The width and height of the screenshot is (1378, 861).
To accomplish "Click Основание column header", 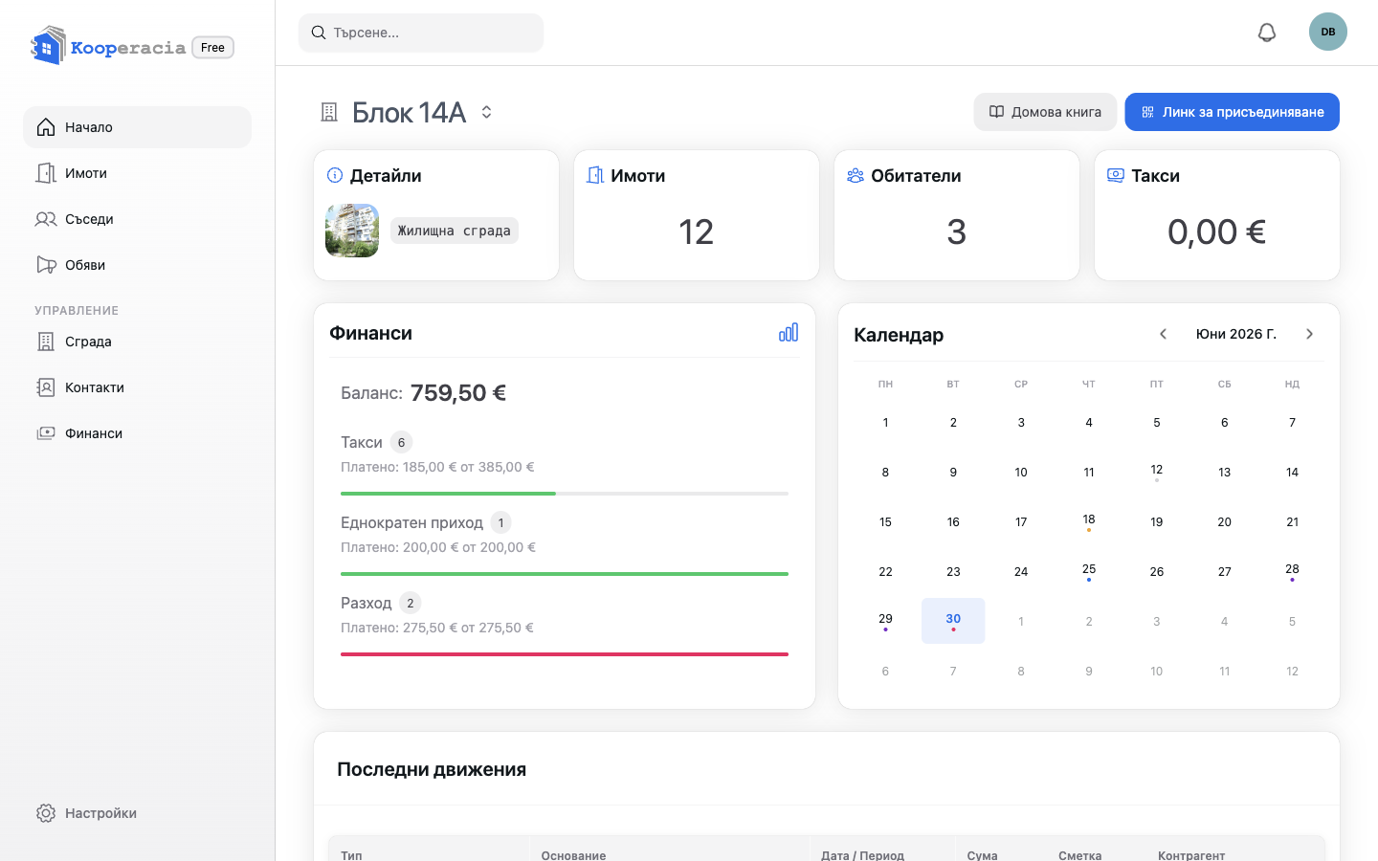I will (x=573, y=855).
